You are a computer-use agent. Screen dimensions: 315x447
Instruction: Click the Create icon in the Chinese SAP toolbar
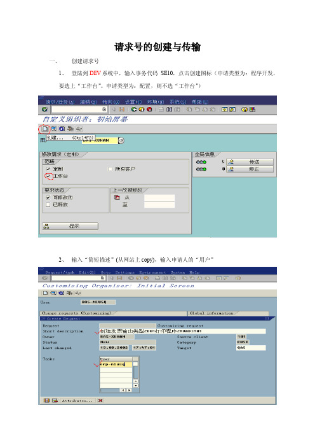coord(44,129)
